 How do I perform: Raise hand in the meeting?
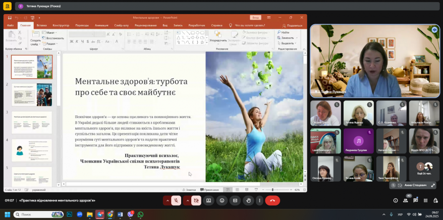247,200
